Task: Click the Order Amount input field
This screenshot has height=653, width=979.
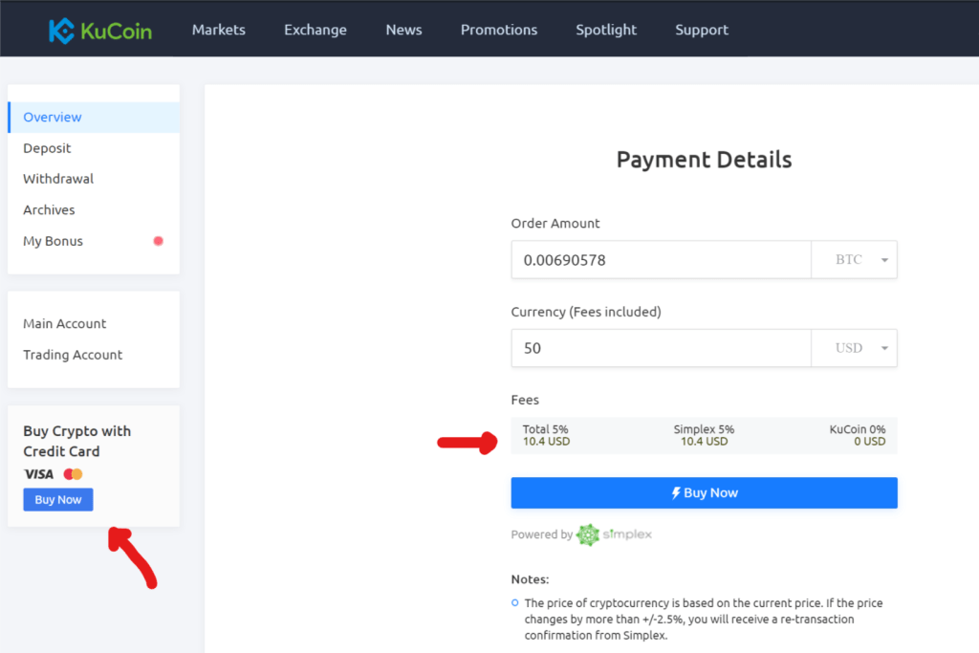Action: click(660, 259)
